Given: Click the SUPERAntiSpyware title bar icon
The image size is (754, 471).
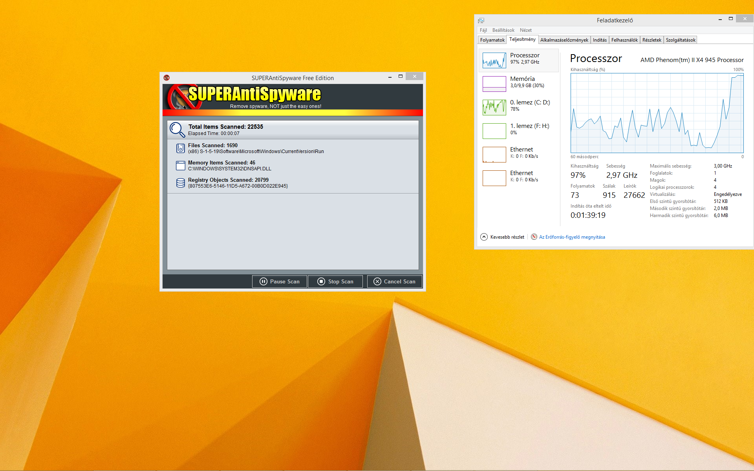Looking at the screenshot, I should pyautogui.click(x=167, y=78).
